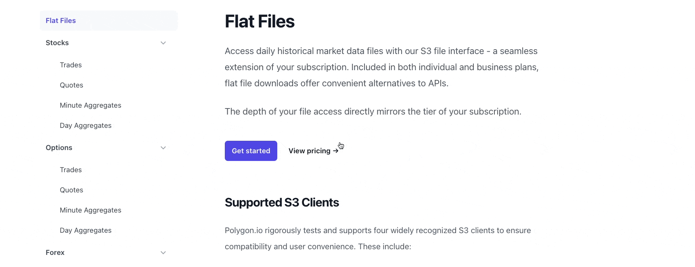
Task: Select the Forex sidebar category label
Action: pyautogui.click(x=55, y=252)
